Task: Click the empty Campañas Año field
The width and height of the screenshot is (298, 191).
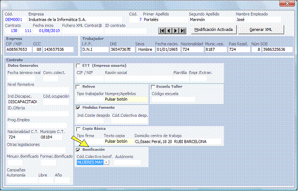Action: (62, 180)
